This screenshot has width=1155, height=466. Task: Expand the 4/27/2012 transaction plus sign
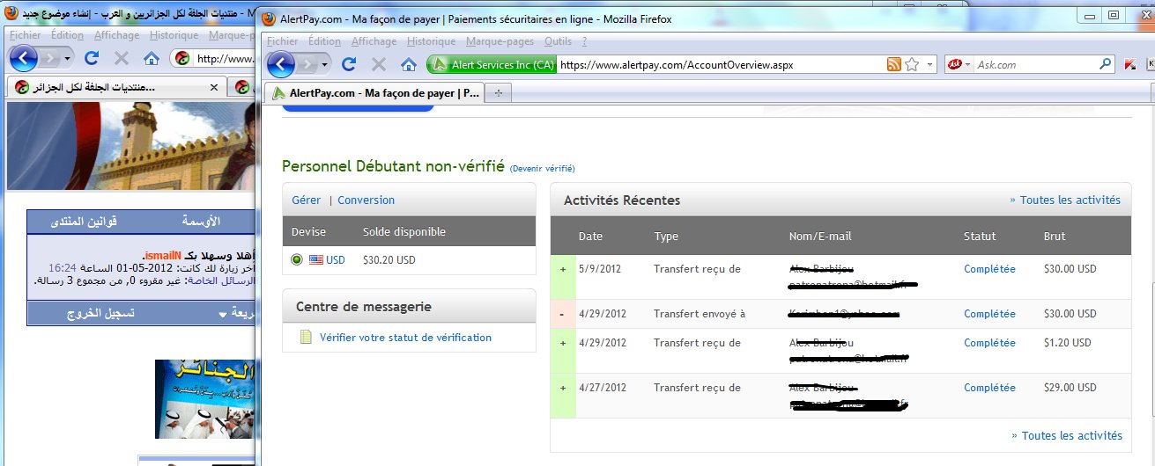pos(563,388)
